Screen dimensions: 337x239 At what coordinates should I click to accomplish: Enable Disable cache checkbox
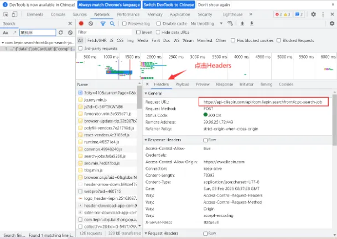tap(159, 24)
